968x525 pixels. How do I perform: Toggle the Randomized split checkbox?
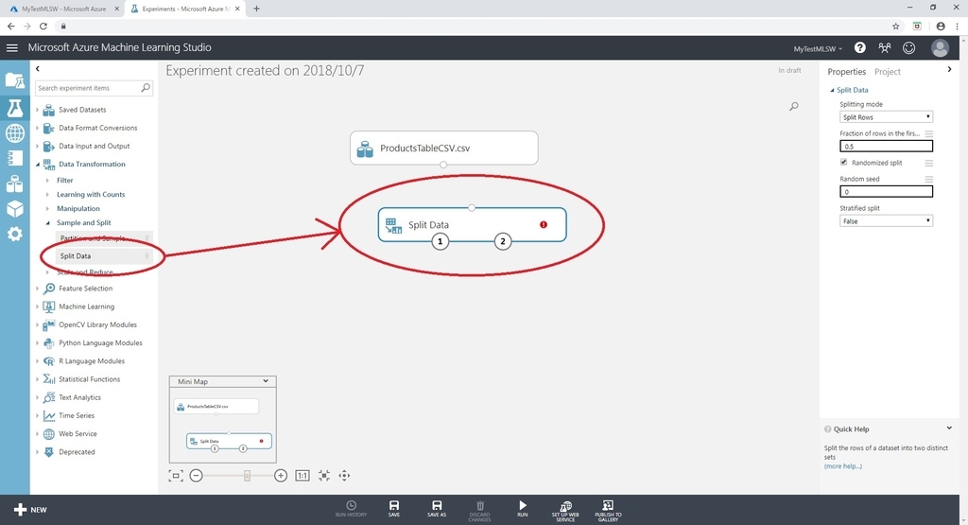(x=844, y=163)
